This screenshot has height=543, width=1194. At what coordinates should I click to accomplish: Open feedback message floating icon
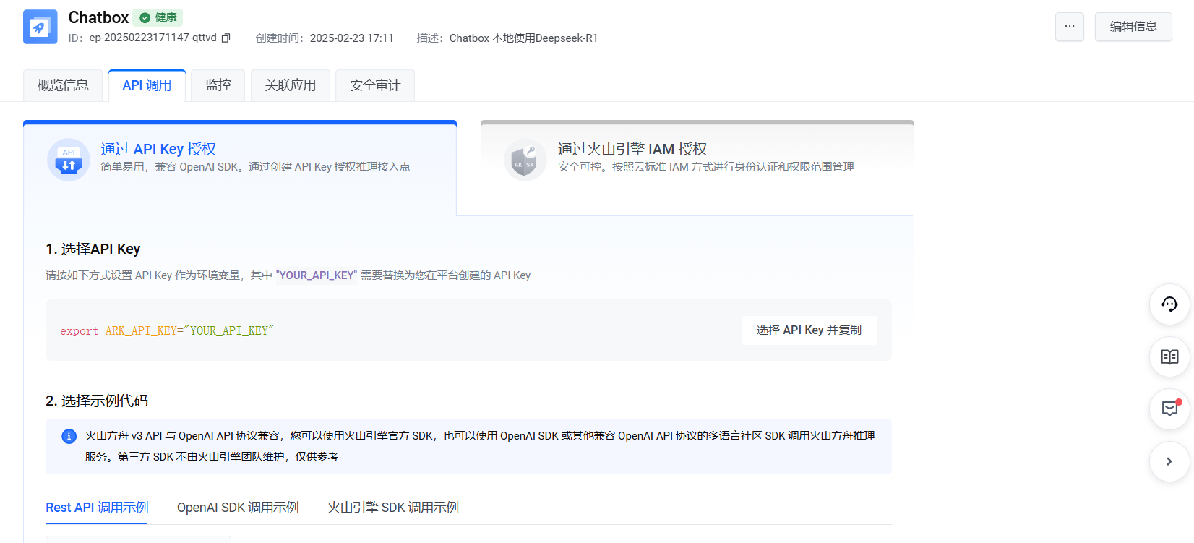1169,409
